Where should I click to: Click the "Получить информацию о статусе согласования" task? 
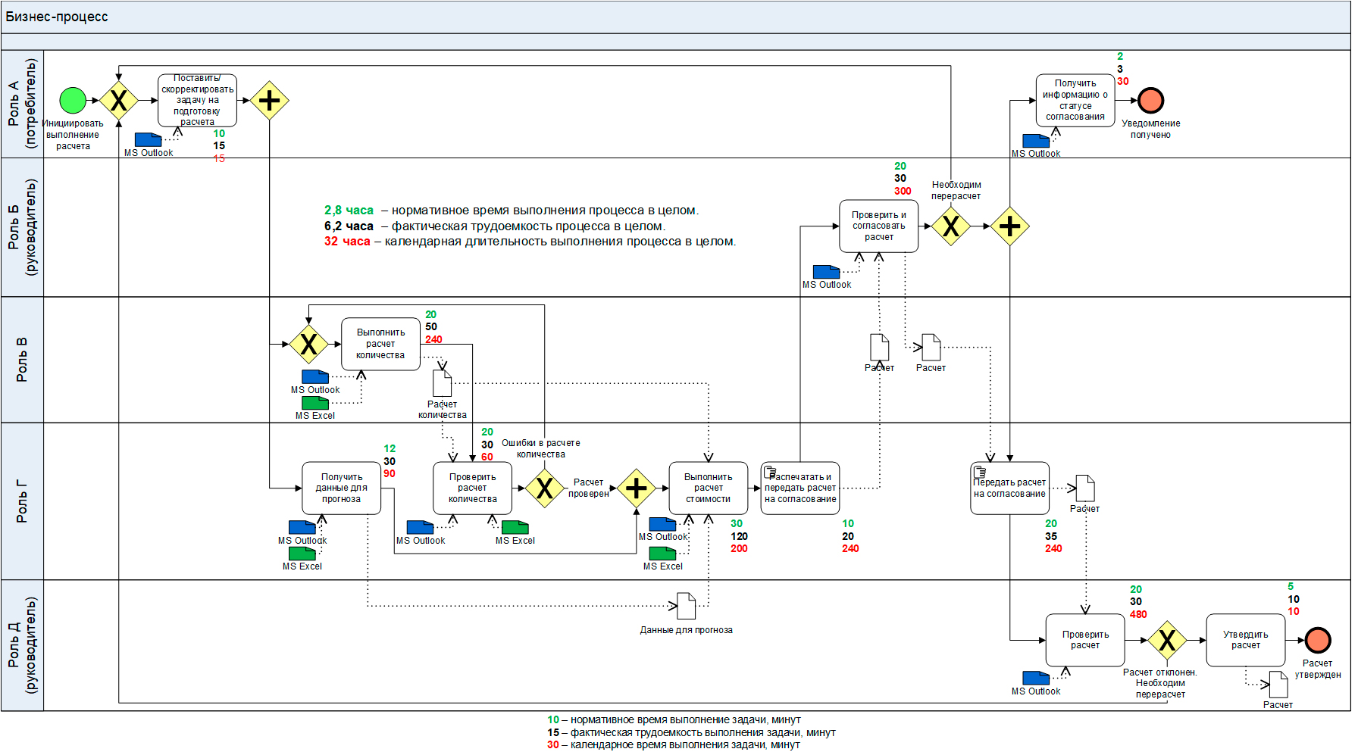click(1075, 100)
